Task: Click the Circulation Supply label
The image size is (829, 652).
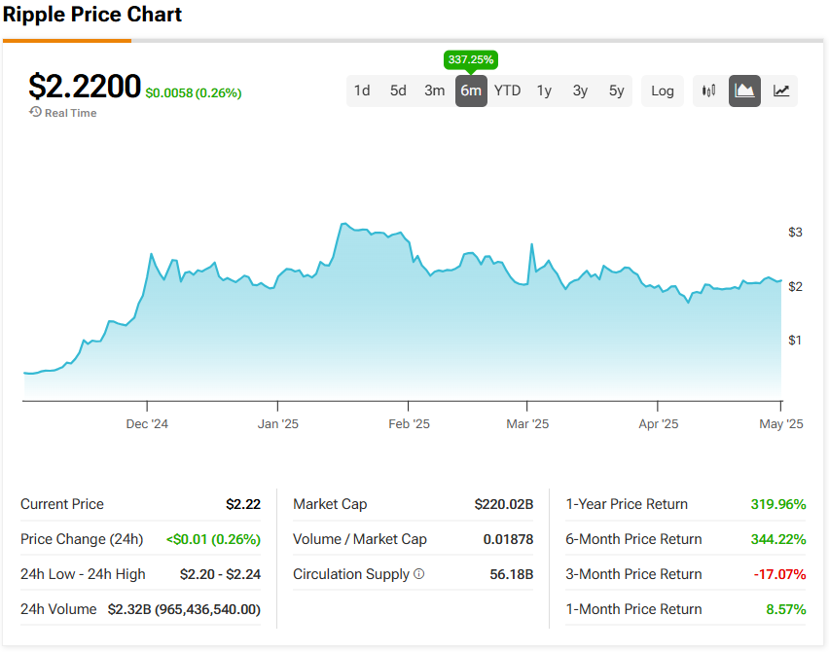Action: tap(351, 574)
